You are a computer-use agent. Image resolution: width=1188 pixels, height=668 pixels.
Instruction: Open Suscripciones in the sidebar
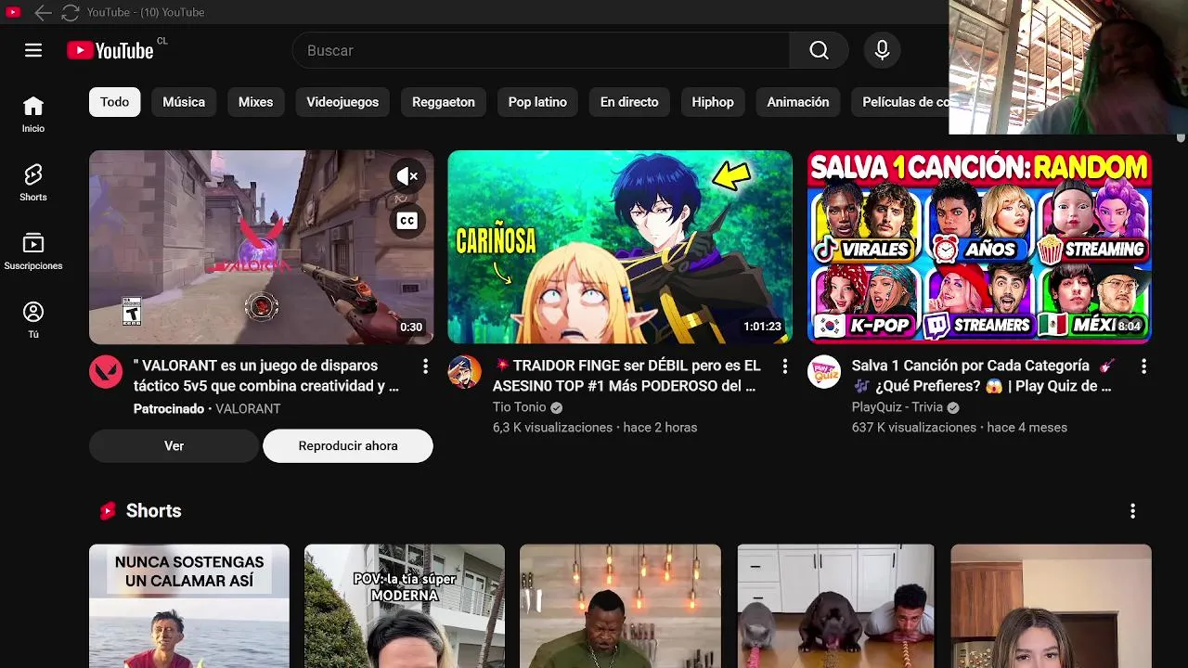(33, 251)
